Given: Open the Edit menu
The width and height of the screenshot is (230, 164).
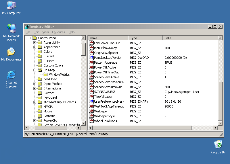Looking at the screenshot, I should pos(36,32).
